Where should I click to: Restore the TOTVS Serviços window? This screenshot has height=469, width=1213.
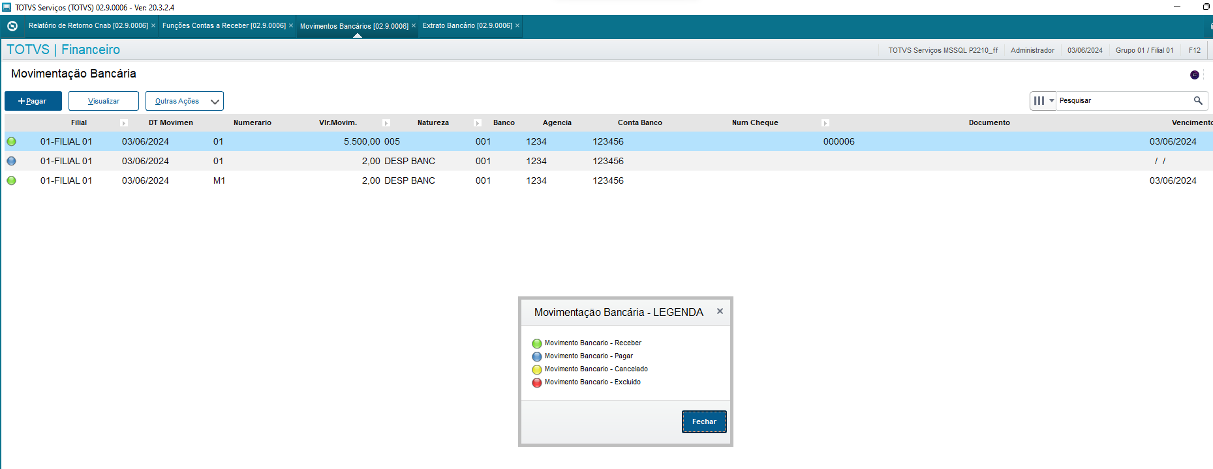point(1206,7)
